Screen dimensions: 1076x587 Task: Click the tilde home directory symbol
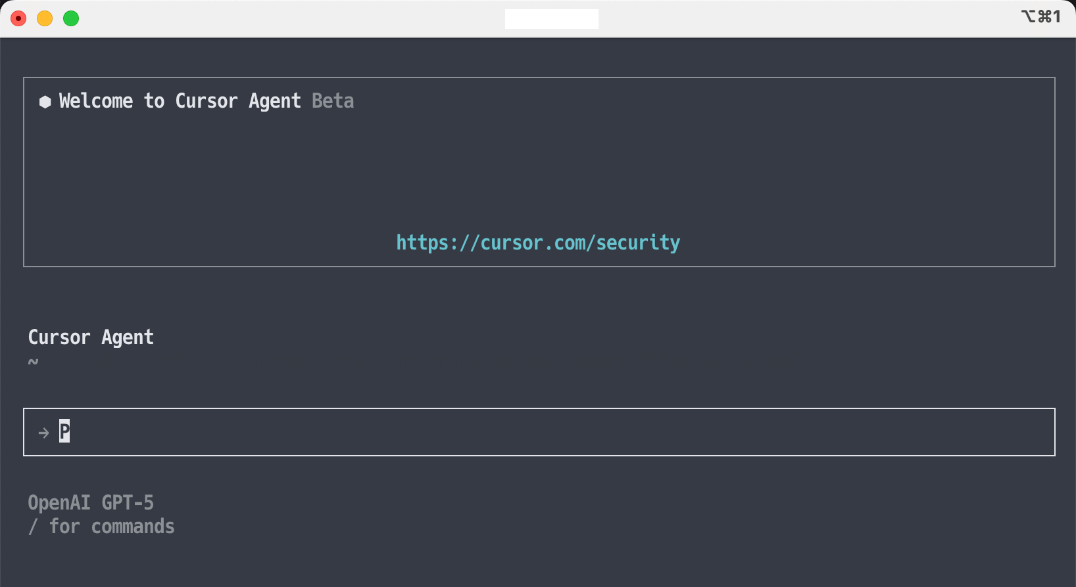[x=33, y=362]
